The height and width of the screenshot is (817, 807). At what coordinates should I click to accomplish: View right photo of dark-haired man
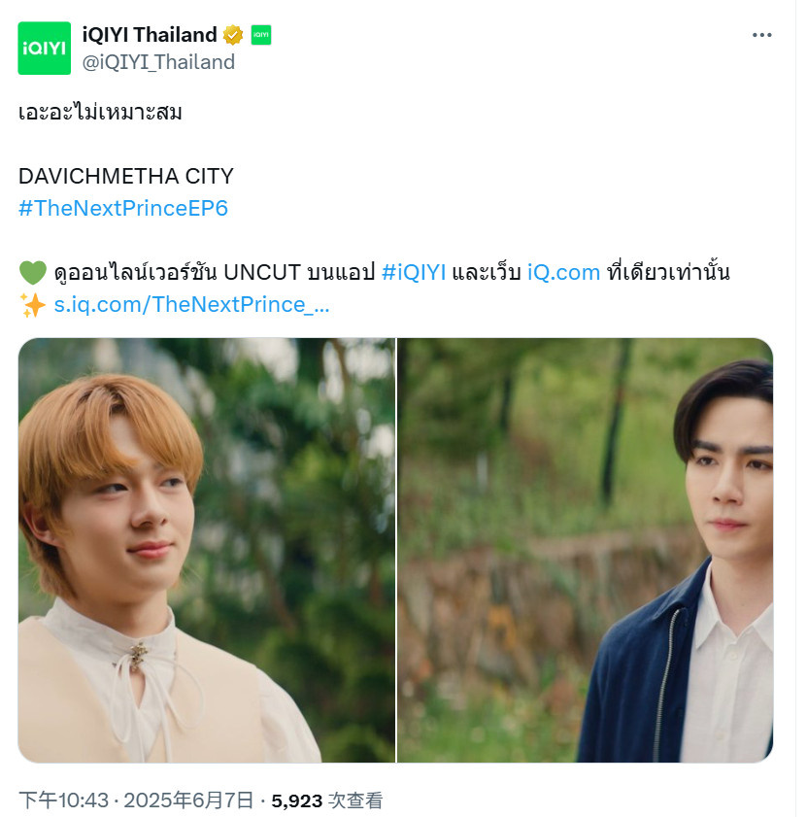[x=585, y=550]
